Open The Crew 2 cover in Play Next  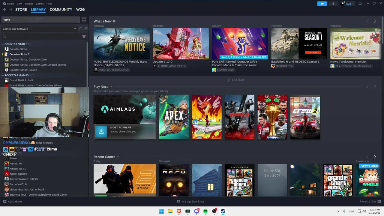click(305, 117)
